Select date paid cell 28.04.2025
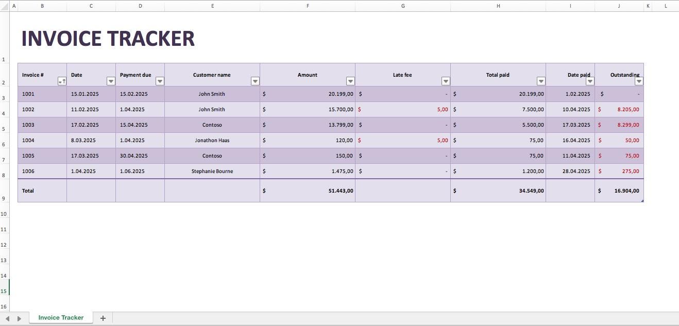 coord(570,171)
